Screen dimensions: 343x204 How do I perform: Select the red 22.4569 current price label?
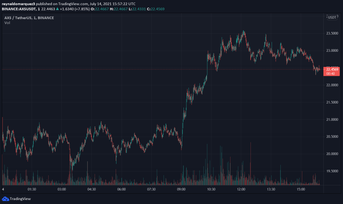(x=332, y=69)
